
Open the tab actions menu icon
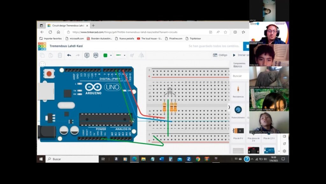pyautogui.click(x=41, y=25)
